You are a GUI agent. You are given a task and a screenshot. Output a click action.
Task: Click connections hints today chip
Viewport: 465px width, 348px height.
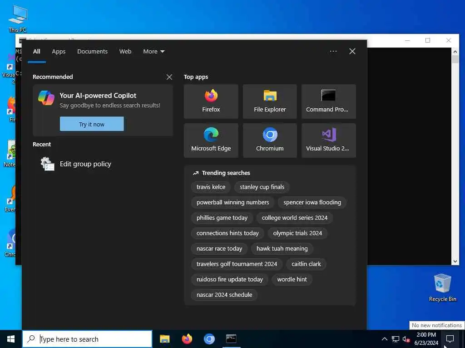(228, 233)
